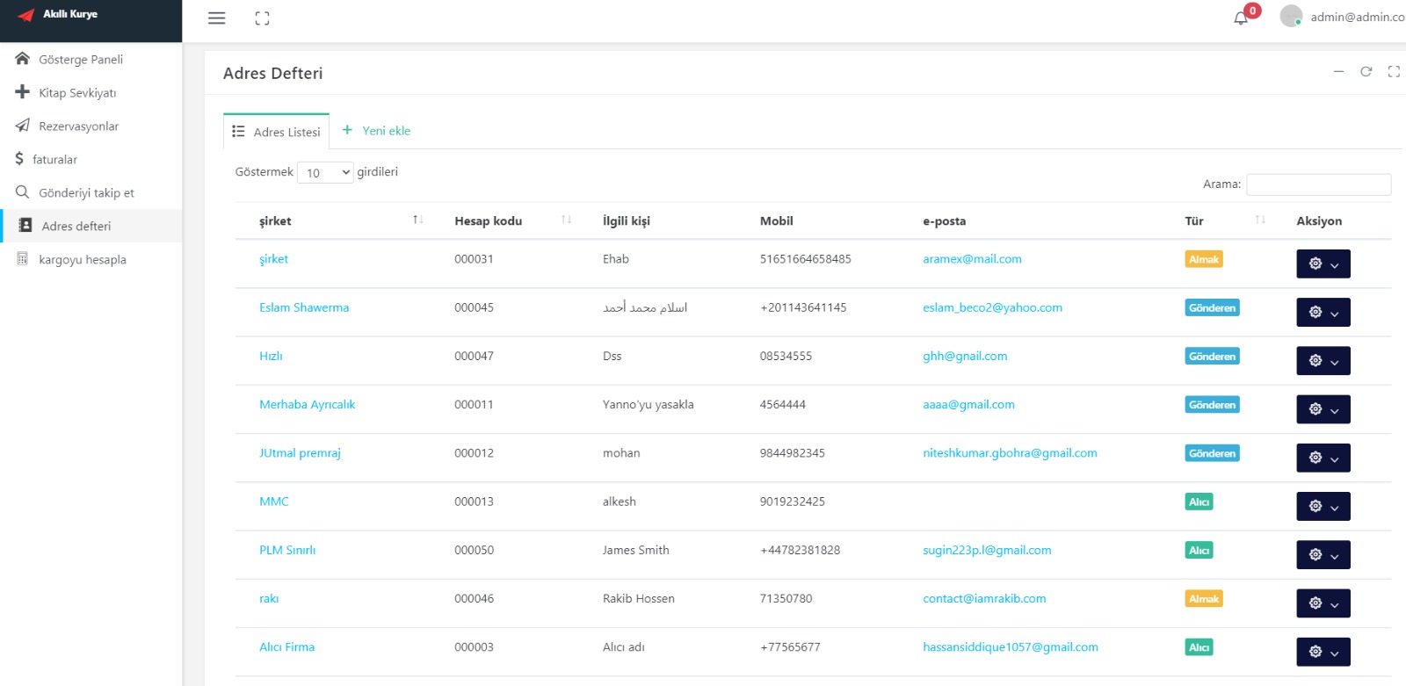Click contact name James Smith
The height and width of the screenshot is (686, 1406).
635,550
